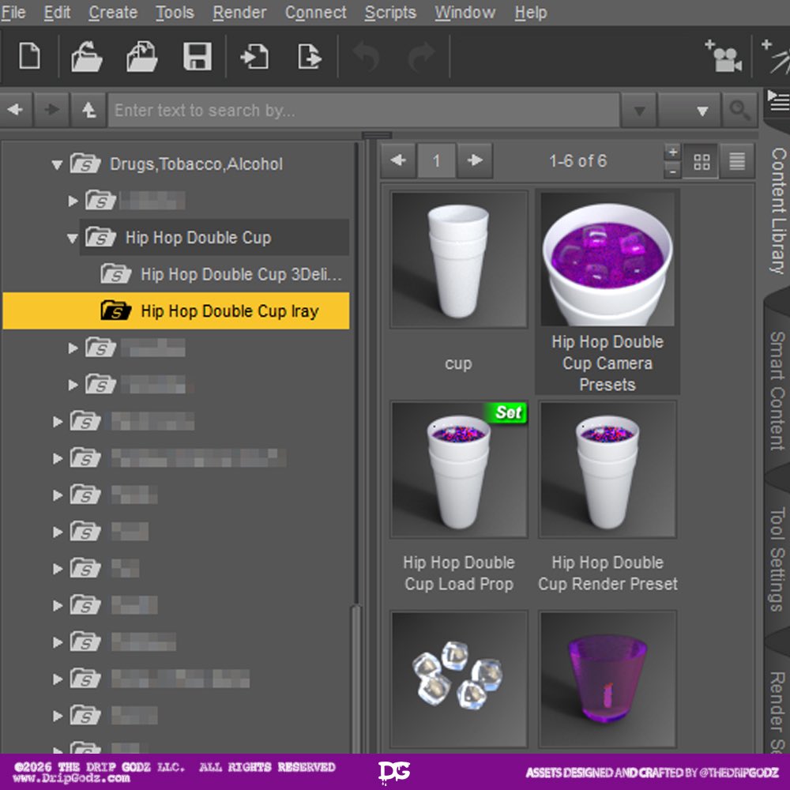
Task: Click the Export file icon
Action: (309, 56)
